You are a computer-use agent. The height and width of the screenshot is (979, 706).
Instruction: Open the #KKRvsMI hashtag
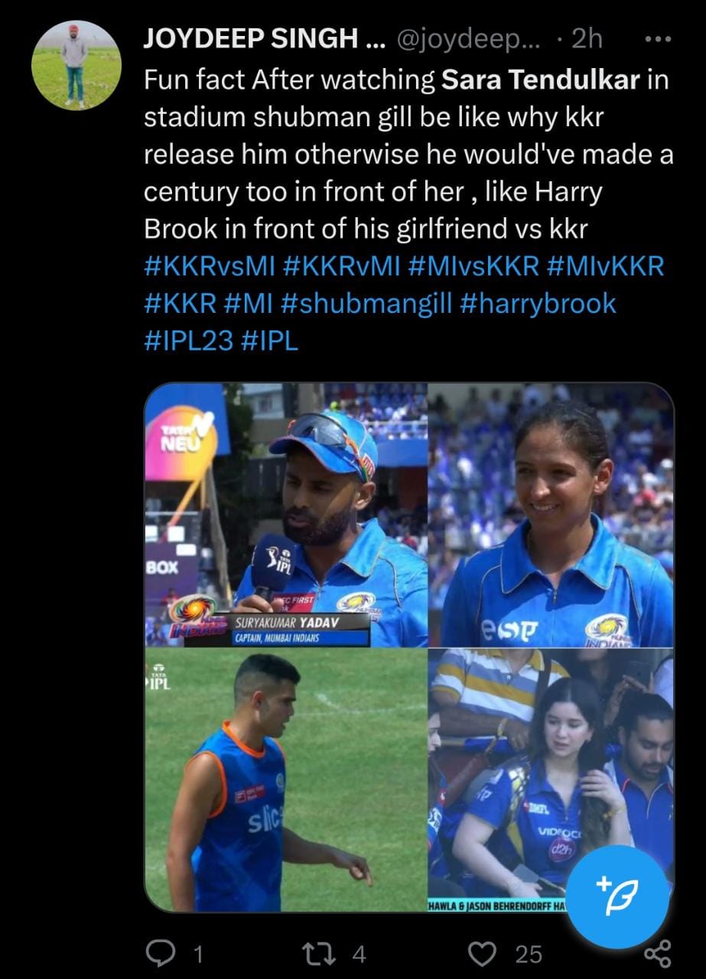point(209,266)
